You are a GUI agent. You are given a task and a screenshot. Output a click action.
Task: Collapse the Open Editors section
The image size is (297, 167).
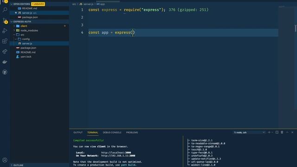pyautogui.click(x=12, y=4)
